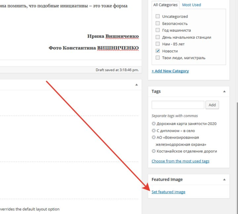Click the Фото Константина ВИШНИЧЕНКО line
Image resolution: width=238 pixels, height=214 pixels.
click(x=94, y=48)
